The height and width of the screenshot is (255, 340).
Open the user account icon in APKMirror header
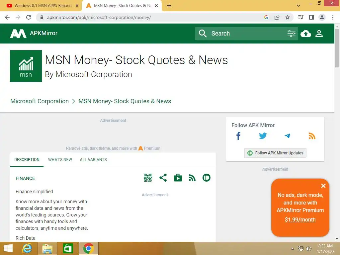point(319,34)
